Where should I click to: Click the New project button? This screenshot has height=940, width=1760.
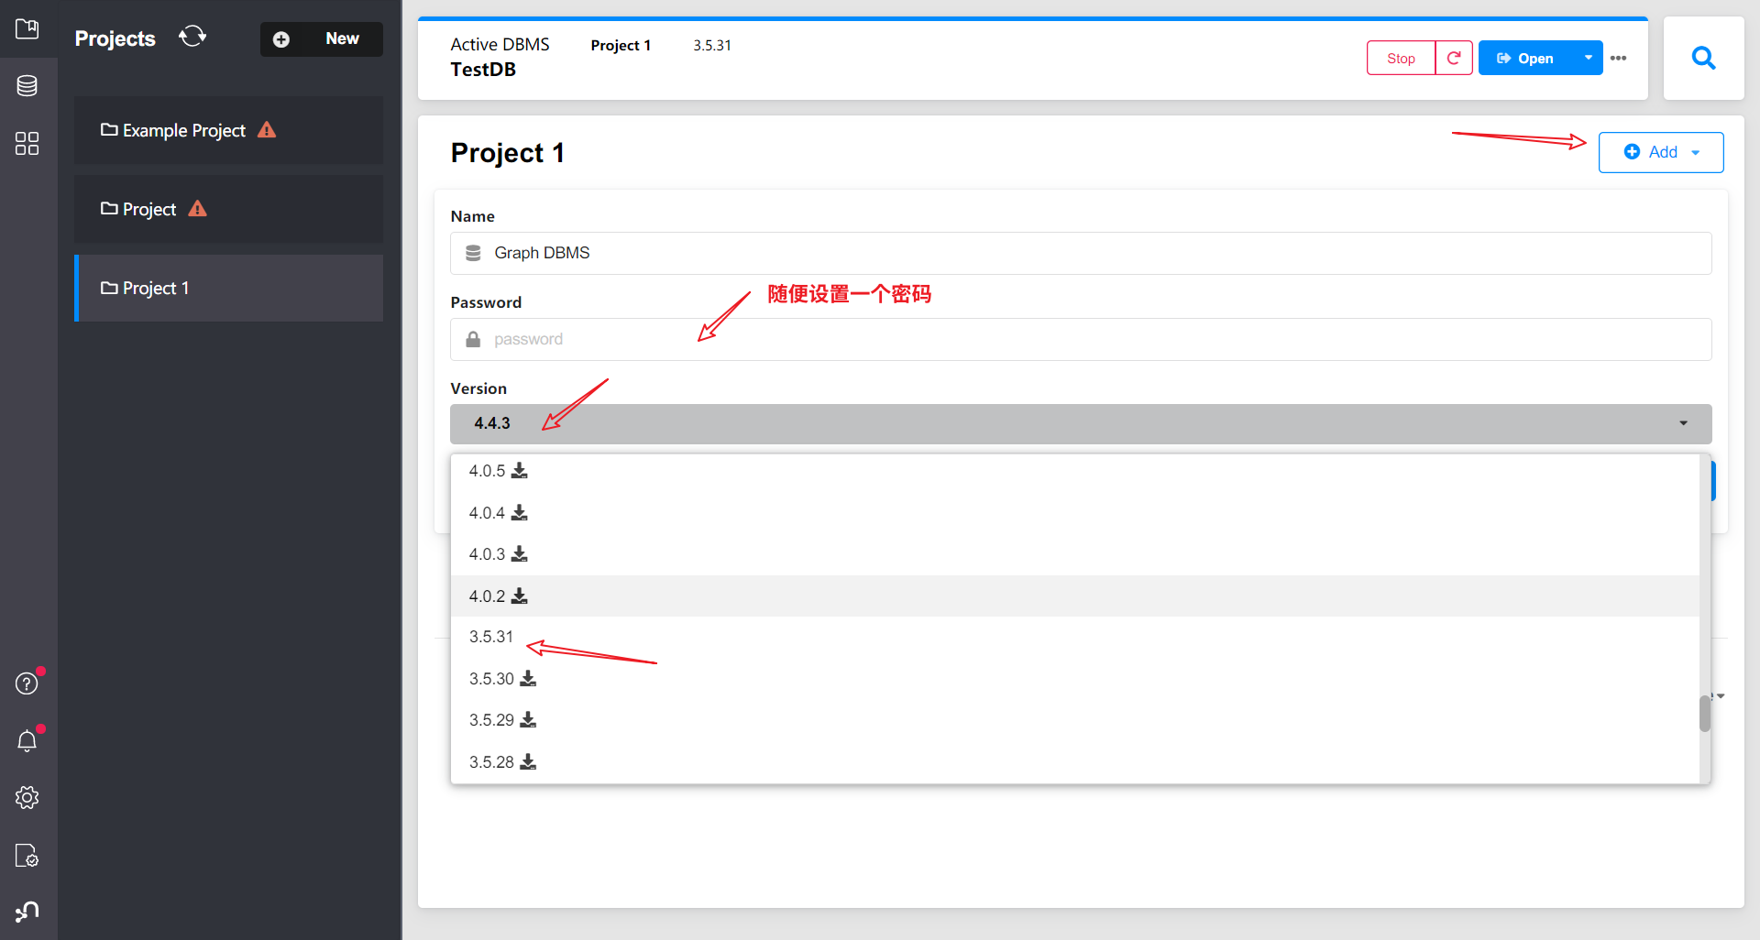(x=322, y=39)
